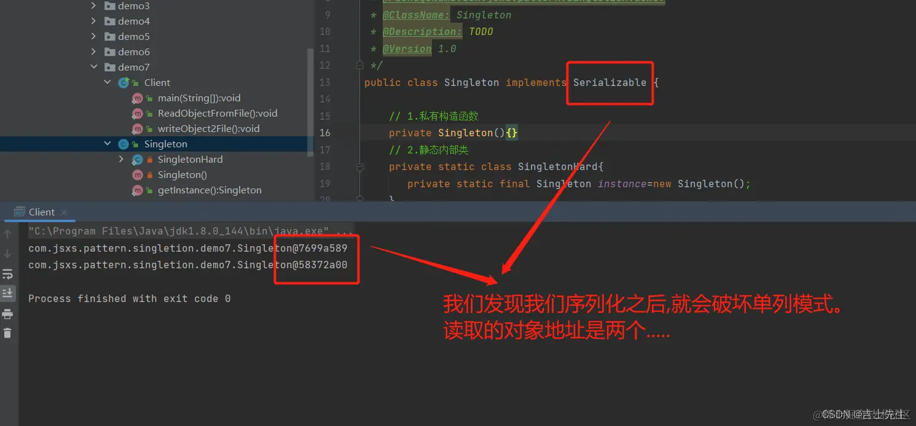Click the method icon of getInstance():Singleton
The image size is (916, 426).
pos(137,190)
